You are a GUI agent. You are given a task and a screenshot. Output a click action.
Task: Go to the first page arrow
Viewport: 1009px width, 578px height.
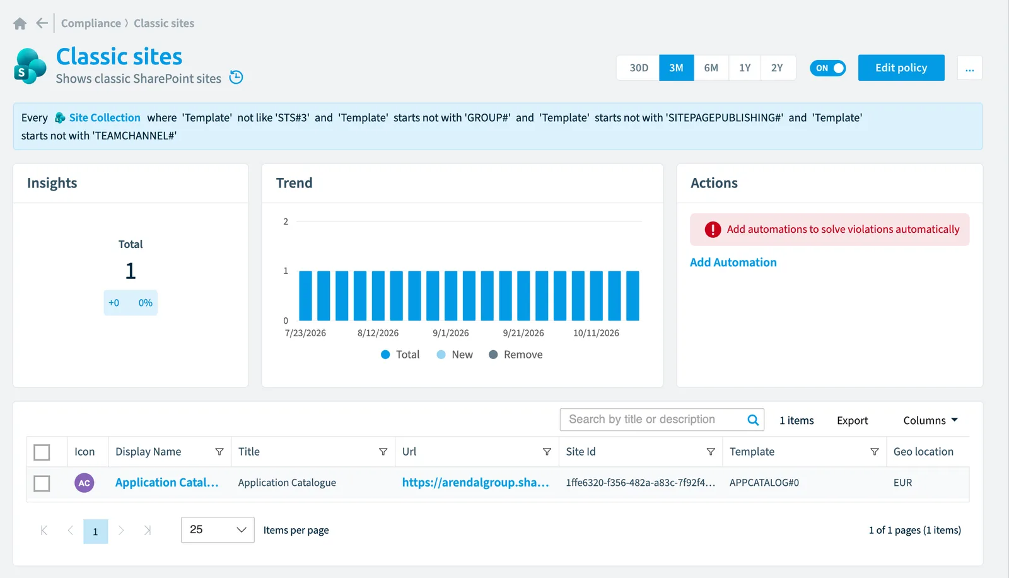pos(44,531)
